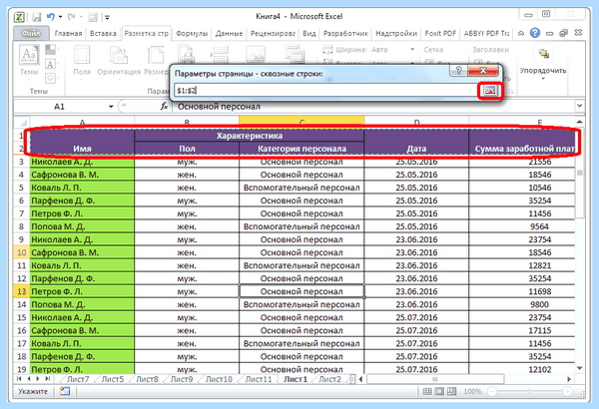Image resolution: width=599 pixels, height=409 pixels.
Task: Open theme Effects dropdown
Action: point(51,78)
